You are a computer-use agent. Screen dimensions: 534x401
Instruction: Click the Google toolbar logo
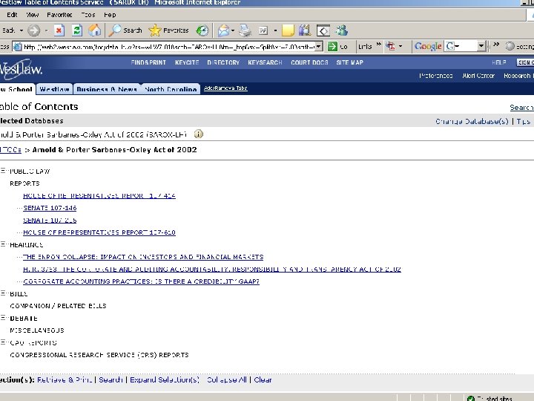click(x=428, y=46)
